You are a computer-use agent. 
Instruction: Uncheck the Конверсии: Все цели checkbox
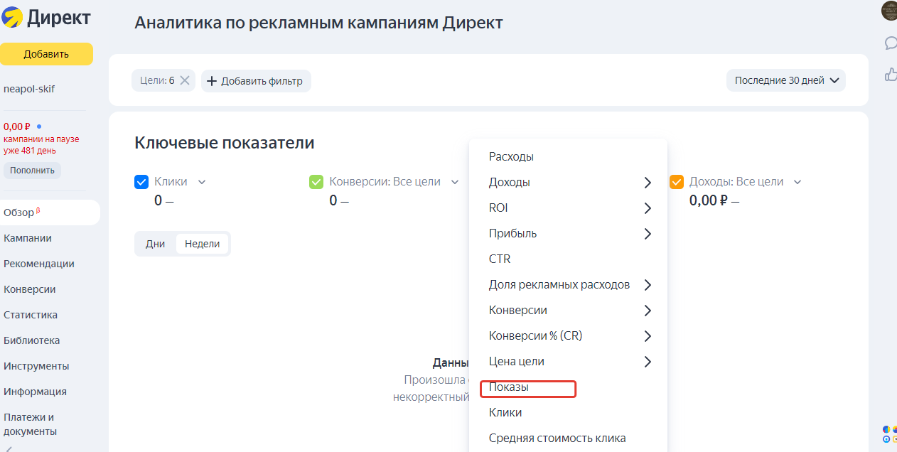pos(316,181)
